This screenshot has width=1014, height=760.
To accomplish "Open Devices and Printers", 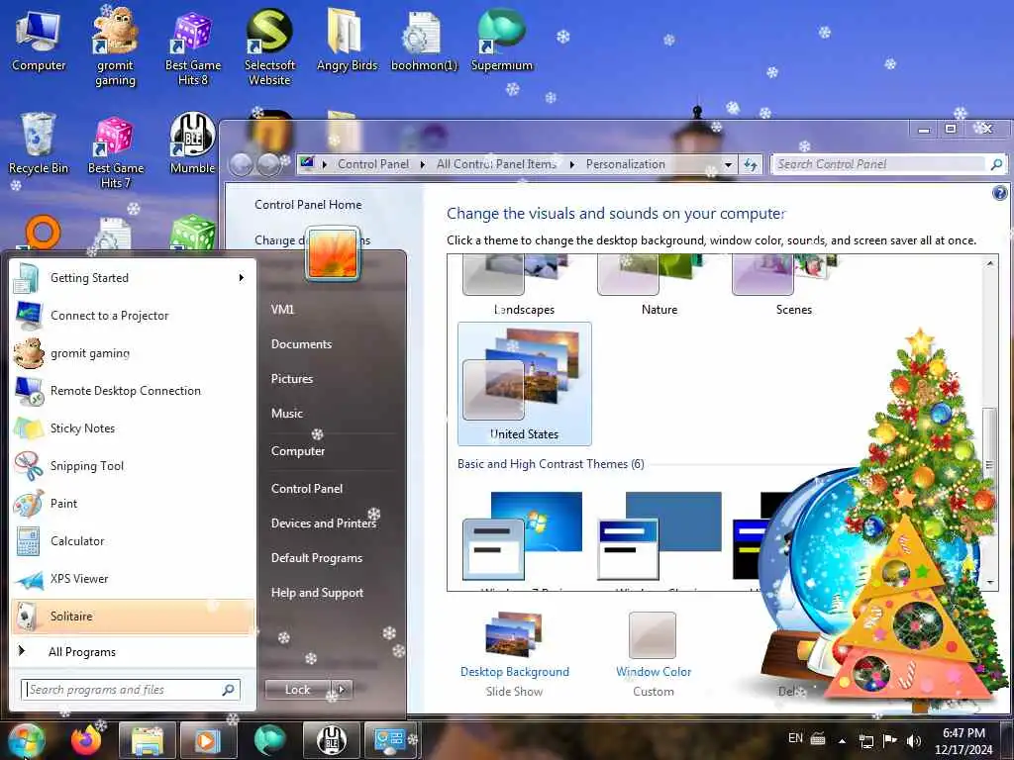I will [324, 522].
